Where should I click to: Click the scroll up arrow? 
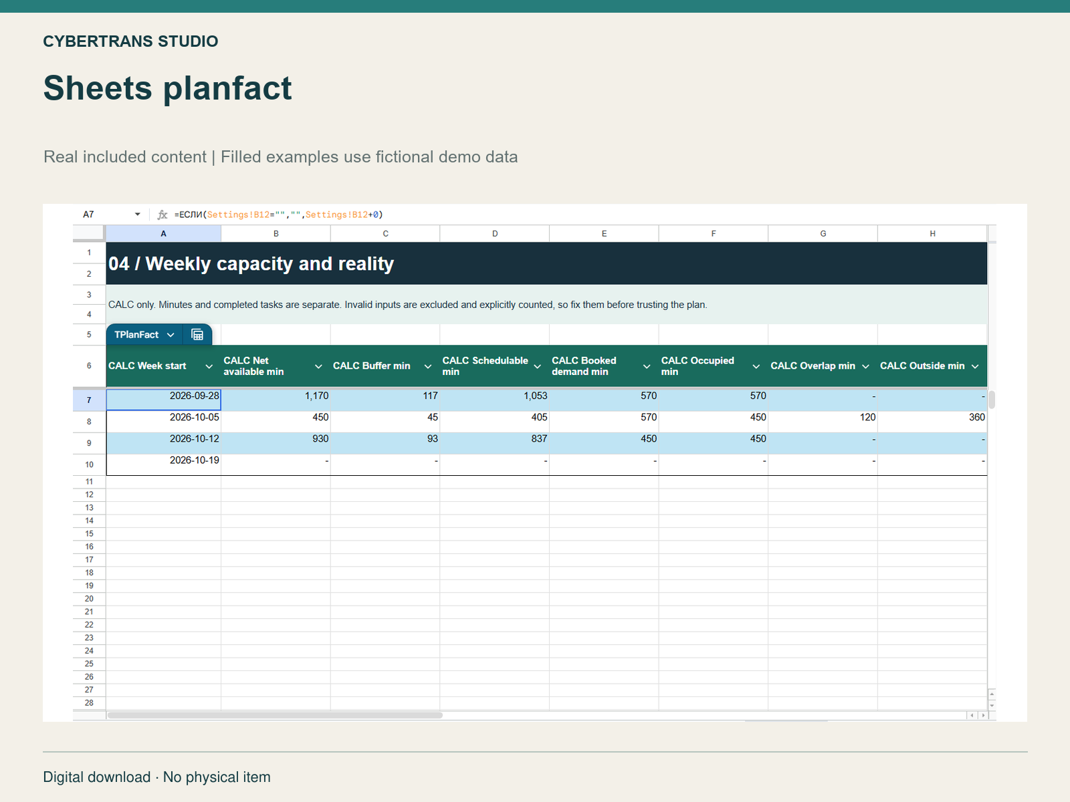click(992, 694)
